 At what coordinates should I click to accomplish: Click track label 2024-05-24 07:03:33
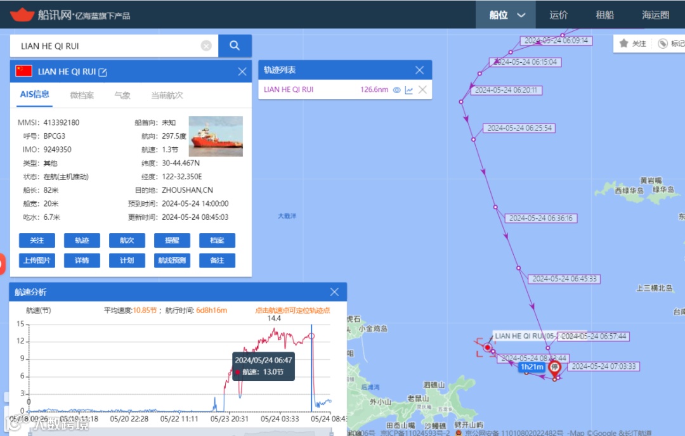[604, 366]
